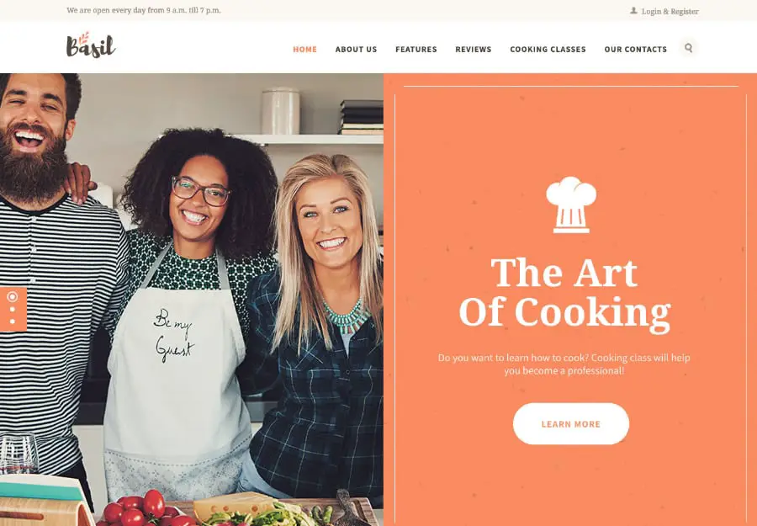
Task: Click the Learn More button
Action: coord(570,423)
